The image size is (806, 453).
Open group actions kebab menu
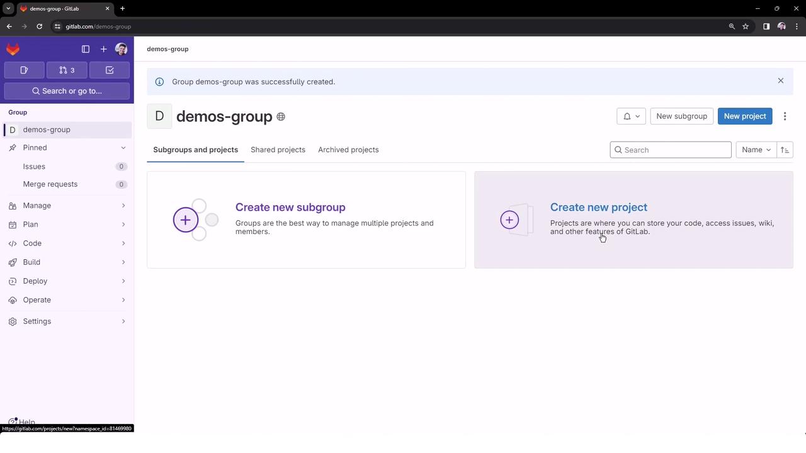(x=785, y=116)
